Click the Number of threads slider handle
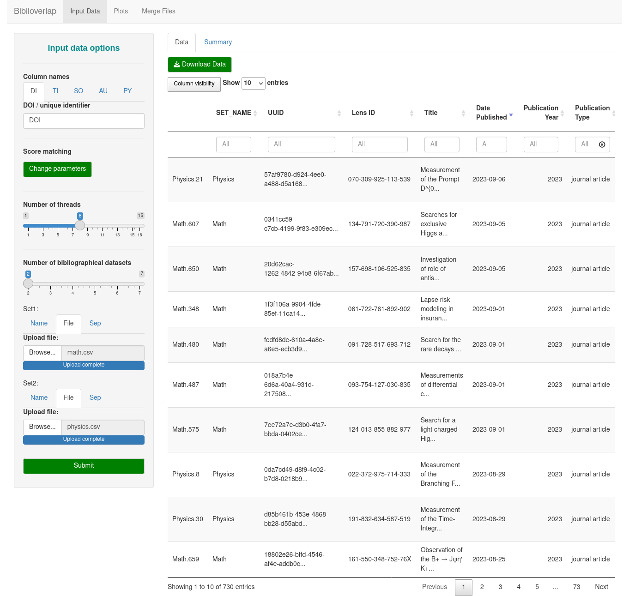This screenshot has width=629, height=596. click(80, 225)
